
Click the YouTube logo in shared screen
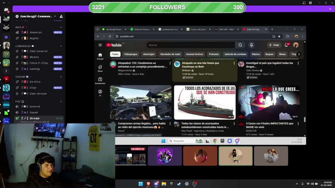[x=114, y=45]
